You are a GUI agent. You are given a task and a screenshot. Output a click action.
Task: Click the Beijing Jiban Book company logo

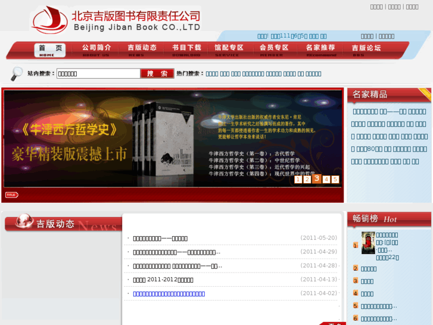(x=116, y=19)
